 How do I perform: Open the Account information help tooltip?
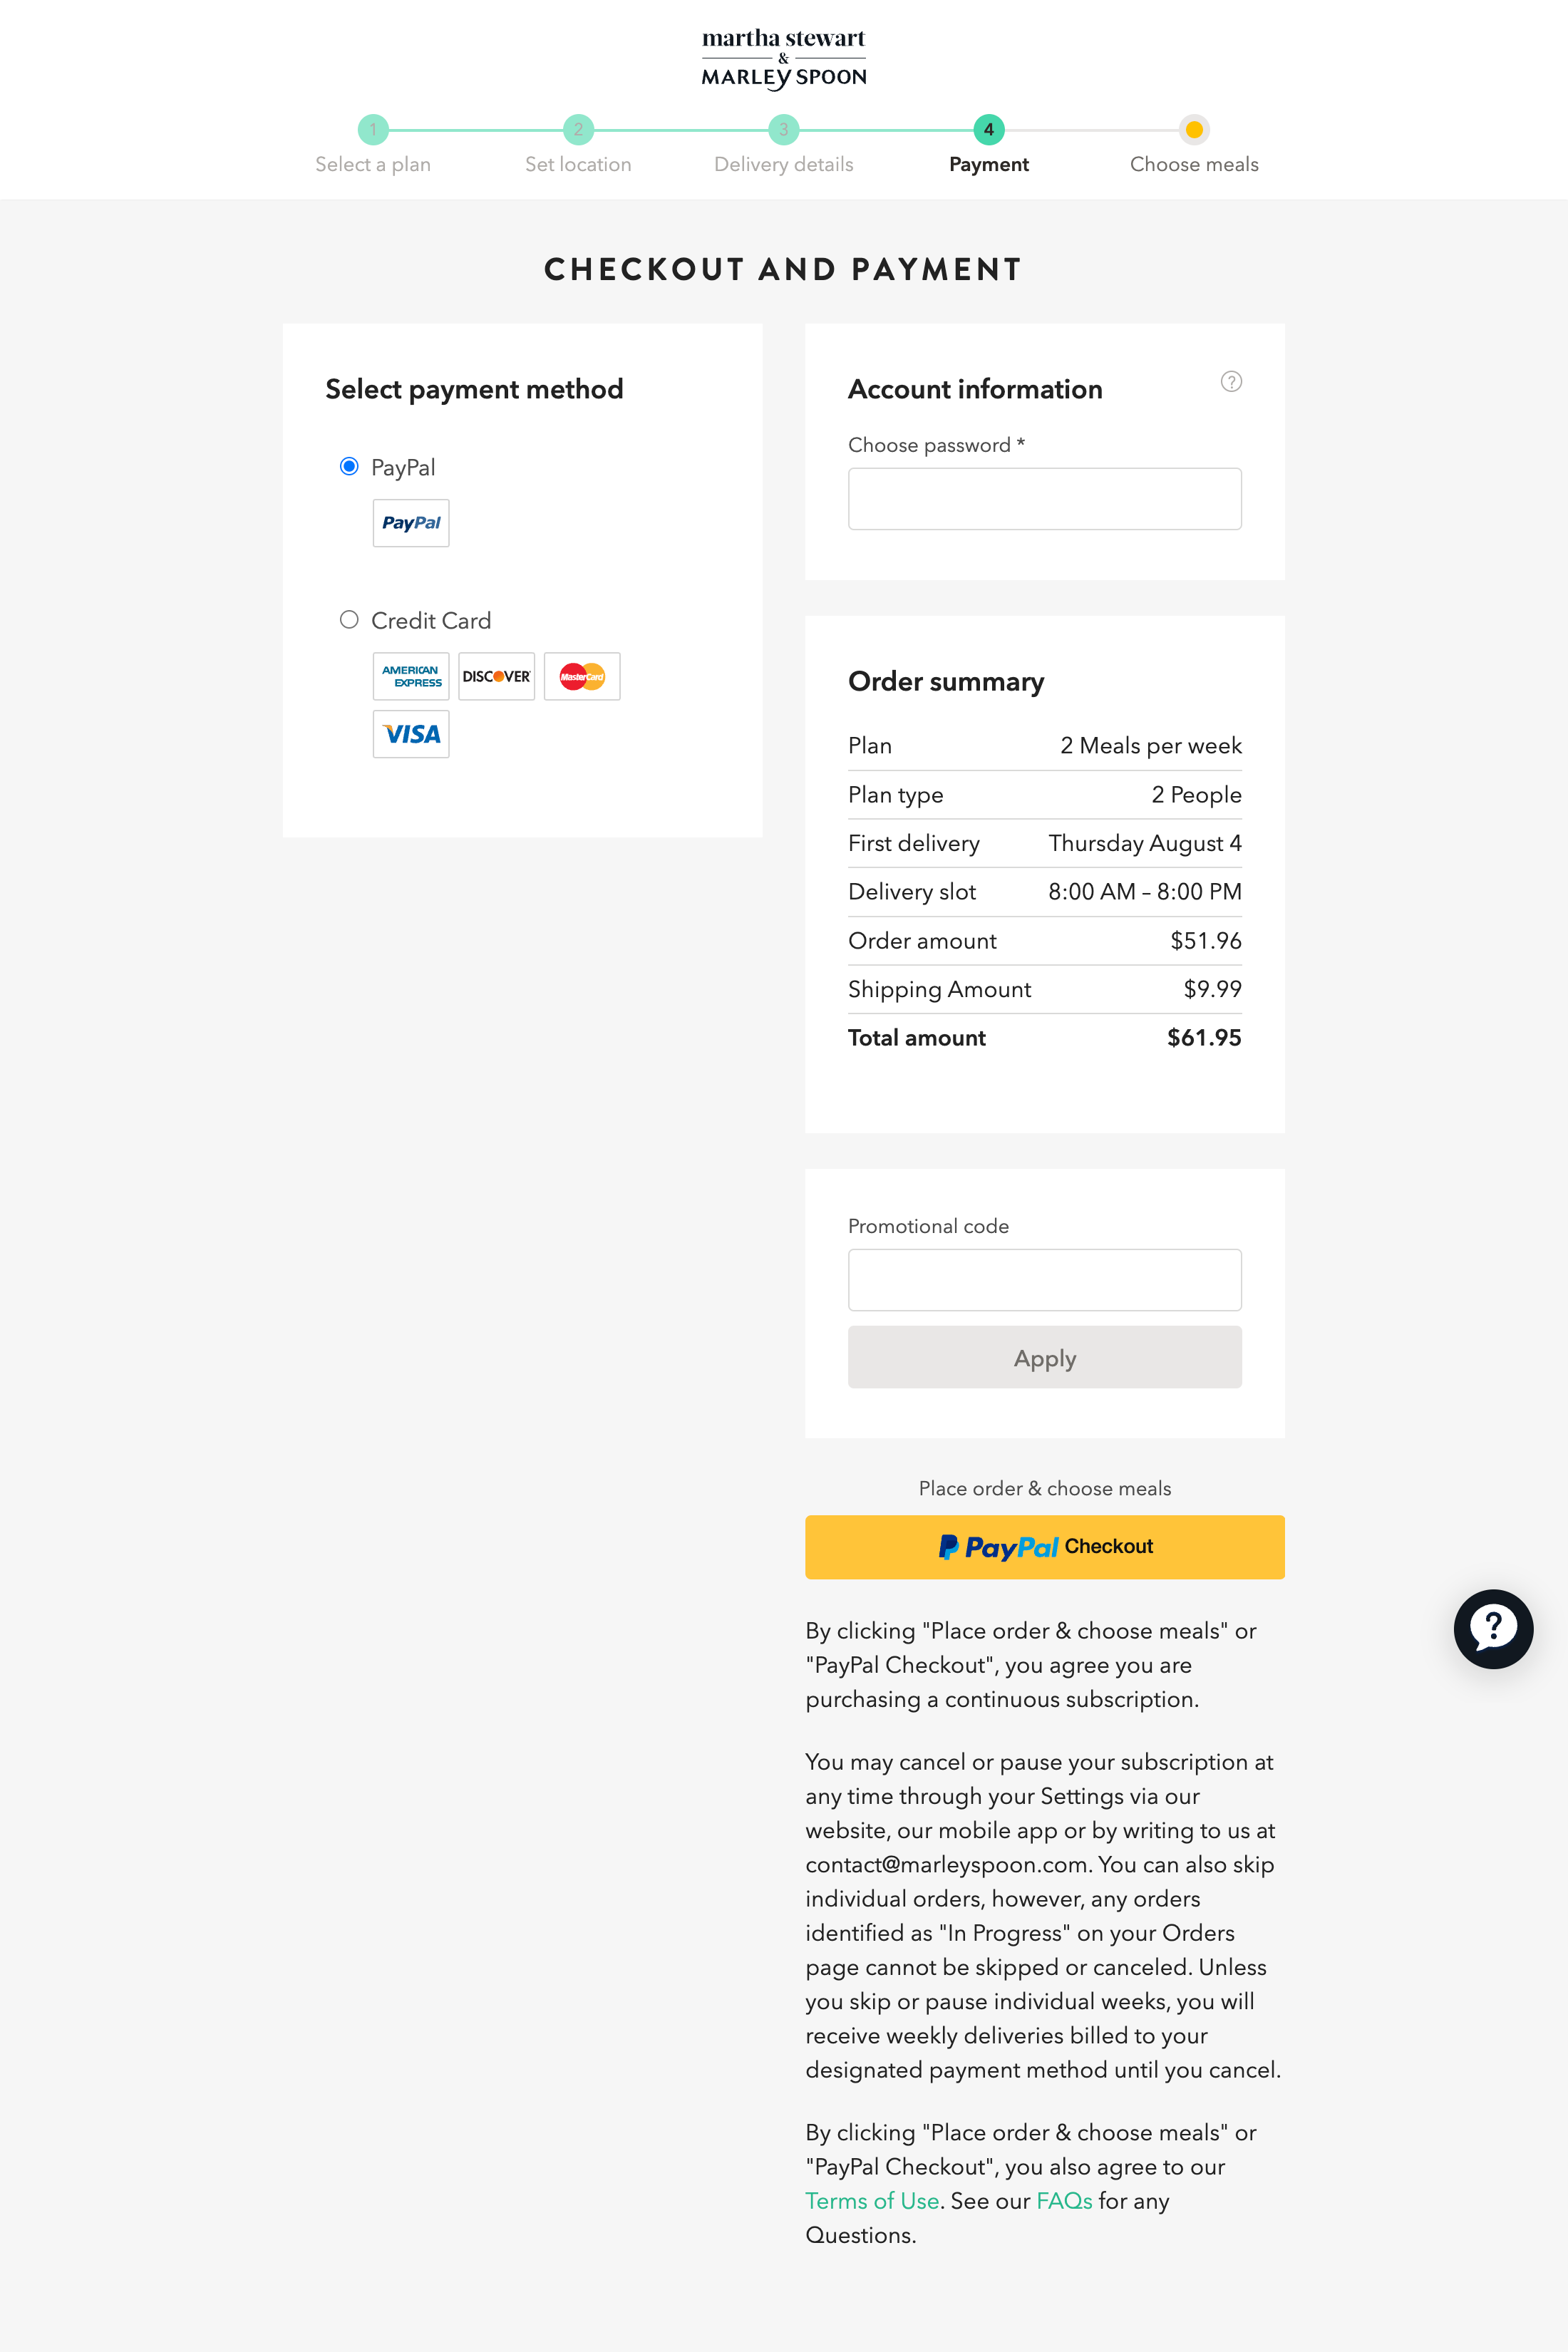(1231, 381)
